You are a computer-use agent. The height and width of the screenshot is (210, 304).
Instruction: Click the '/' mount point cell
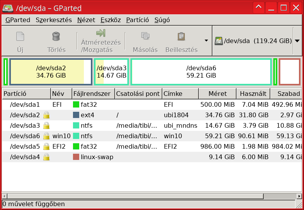(117, 115)
